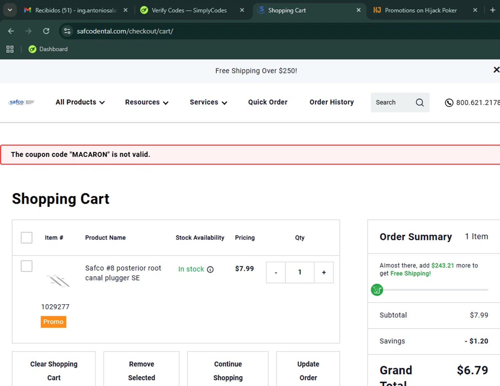Open the Dashboard bookmark
Screen dimensions: 500x386
pyautogui.click(x=48, y=49)
